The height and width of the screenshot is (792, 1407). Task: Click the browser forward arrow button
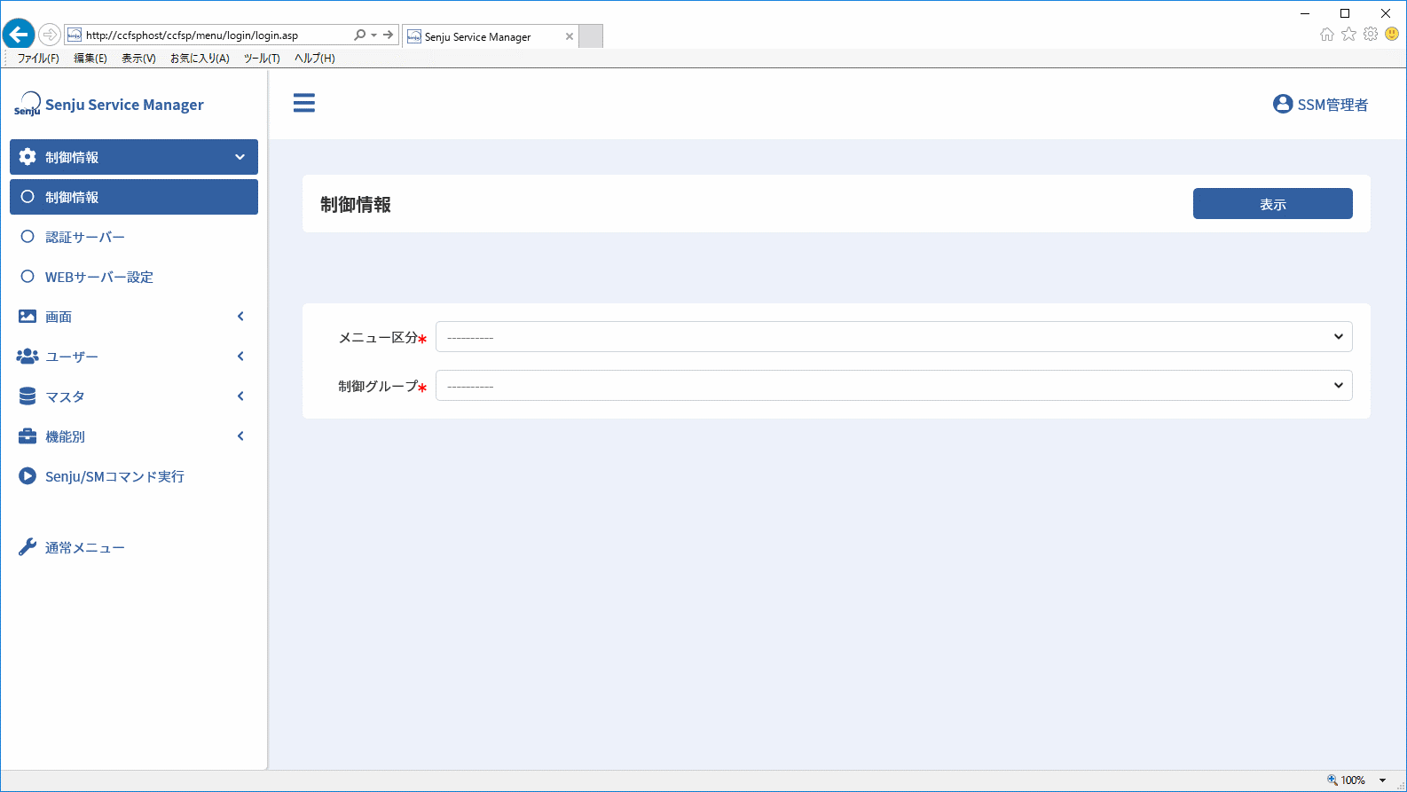50,35
